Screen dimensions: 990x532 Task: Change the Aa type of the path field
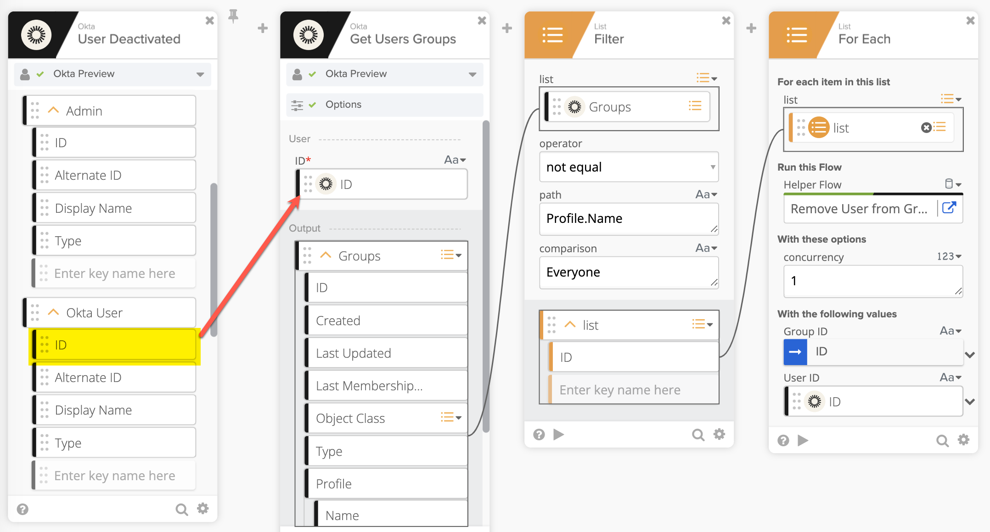click(x=706, y=194)
